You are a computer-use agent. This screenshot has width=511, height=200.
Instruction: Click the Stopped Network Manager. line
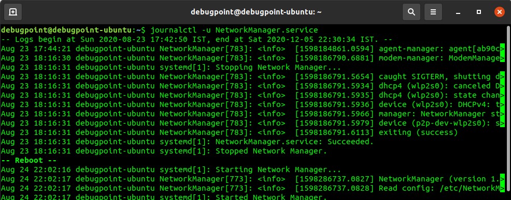(164, 151)
